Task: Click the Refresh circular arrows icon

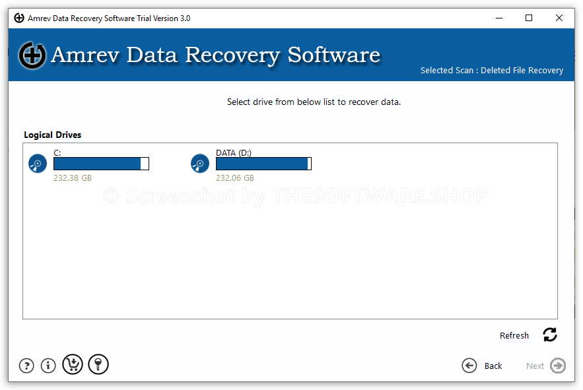Action: pyautogui.click(x=550, y=335)
